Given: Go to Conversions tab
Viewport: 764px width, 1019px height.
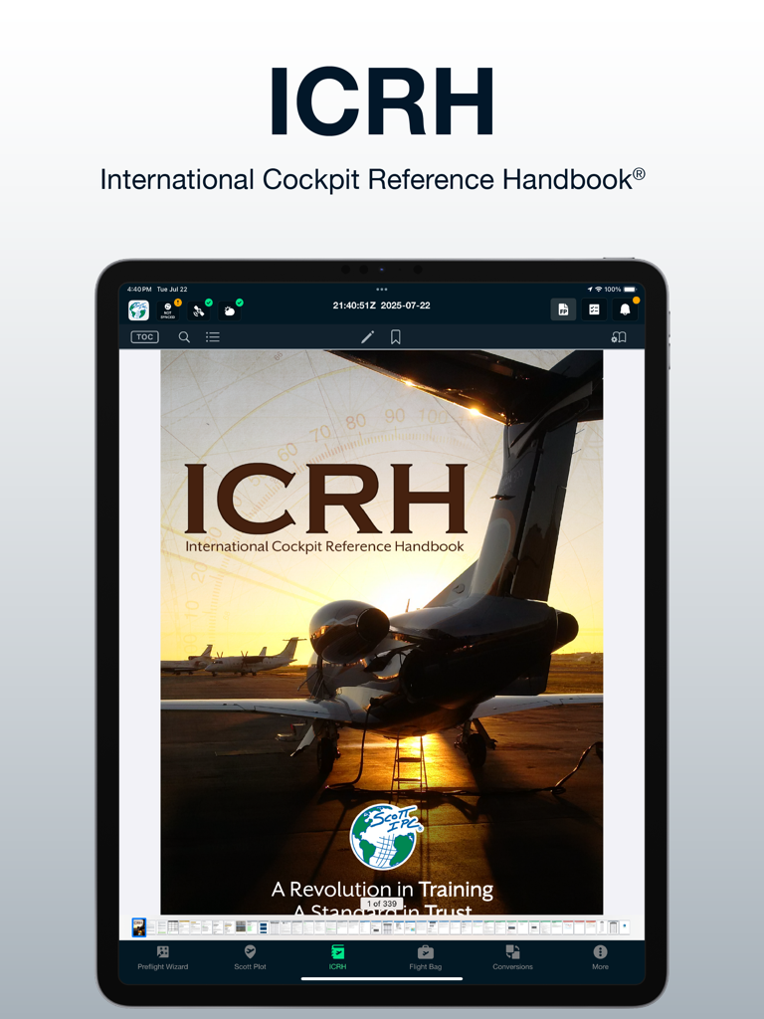Looking at the screenshot, I should tap(512, 958).
